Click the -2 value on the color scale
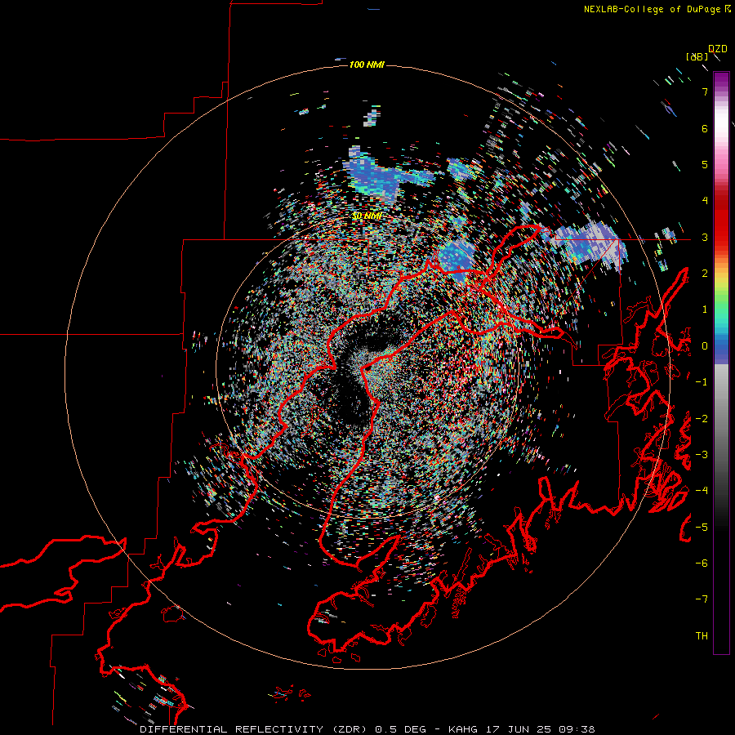Screen dimensions: 735x735 coord(702,419)
